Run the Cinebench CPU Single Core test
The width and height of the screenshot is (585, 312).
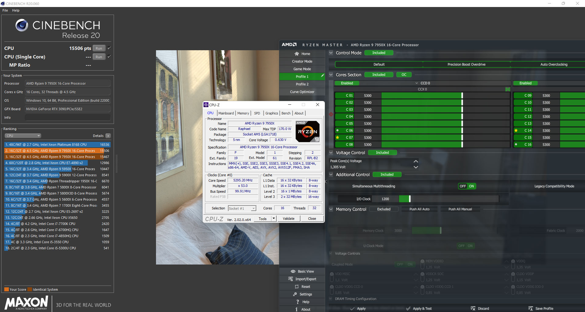point(99,57)
